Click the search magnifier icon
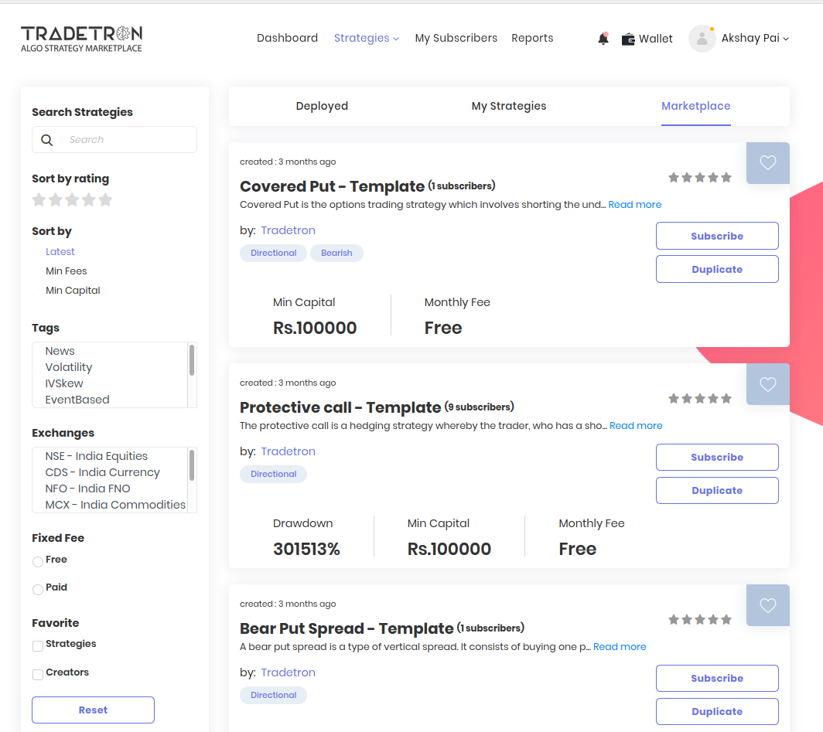Image resolution: width=823 pixels, height=732 pixels. pos(46,140)
